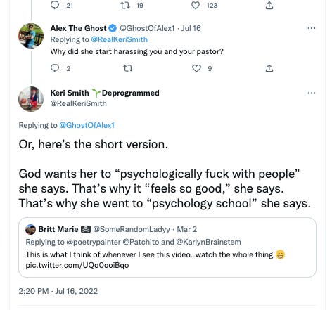Open the quoted Britt Marie tweet card

click(167, 247)
